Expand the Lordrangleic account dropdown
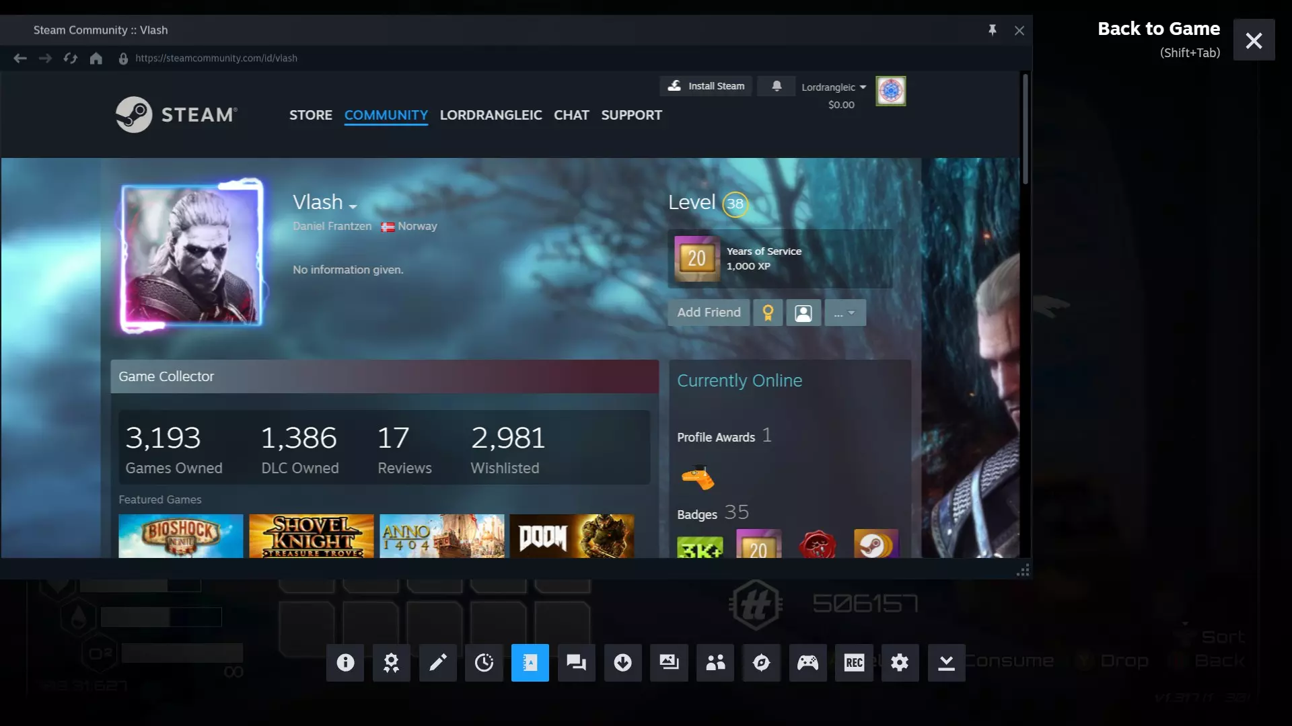The height and width of the screenshot is (726, 1292). (x=834, y=87)
